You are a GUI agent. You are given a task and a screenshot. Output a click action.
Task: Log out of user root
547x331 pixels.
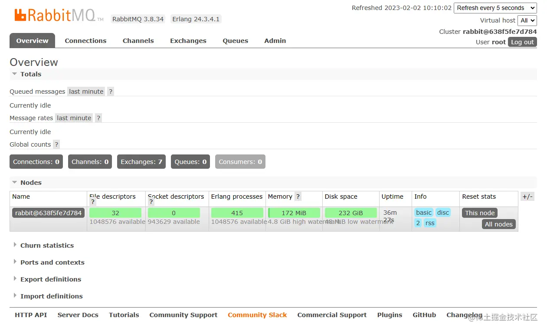pyautogui.click(x=522, y=42)
